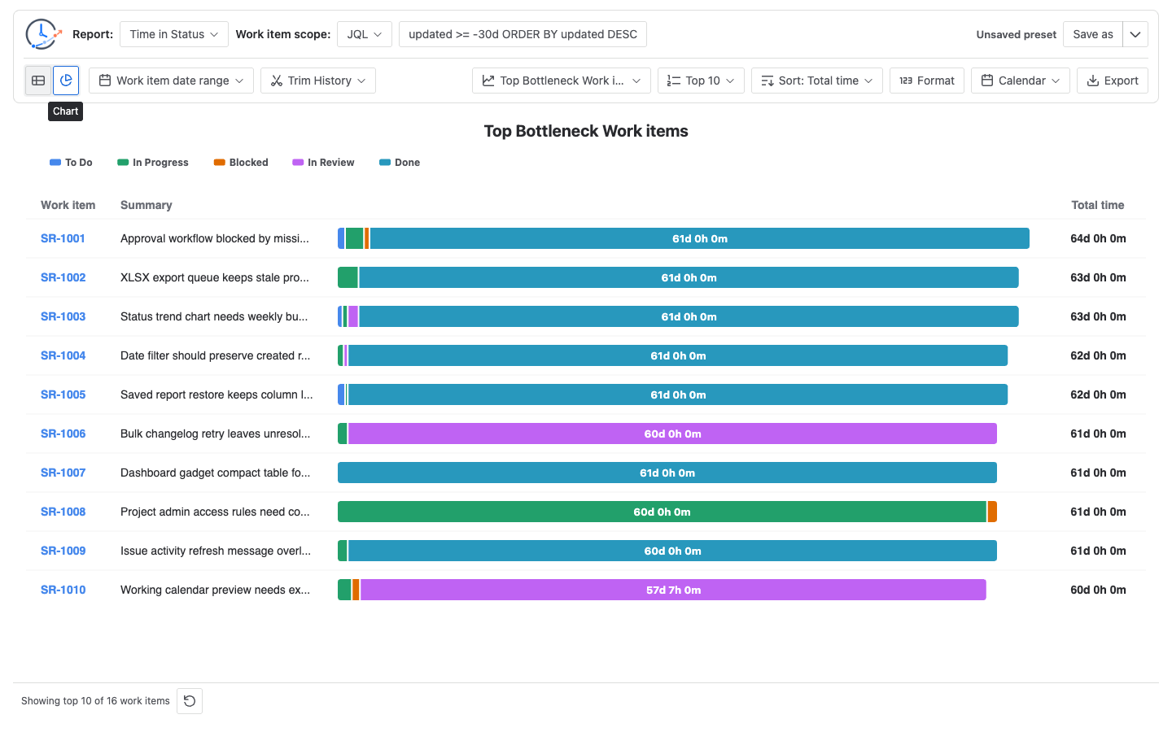Open the Trim History dropdown
The width and height of the screenshot is (1172, 732).
[x=318, y=81]
